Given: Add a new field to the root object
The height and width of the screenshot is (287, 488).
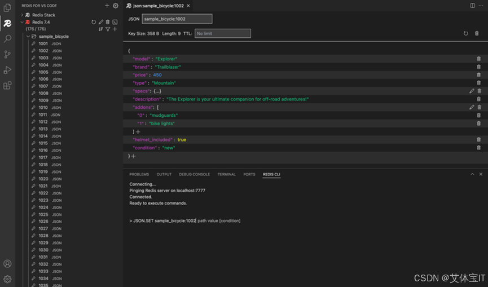Looking at the screenshot, I should (133, 156).
